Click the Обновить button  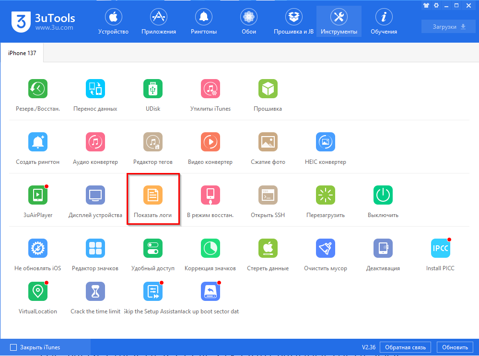[x=455, y=347]
